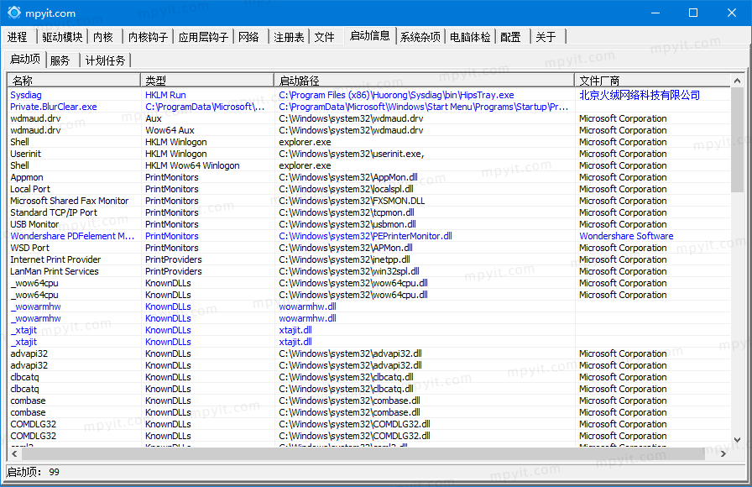Open the 驱动模块 tab
The image size is (752, 487).
pos(62,37)
